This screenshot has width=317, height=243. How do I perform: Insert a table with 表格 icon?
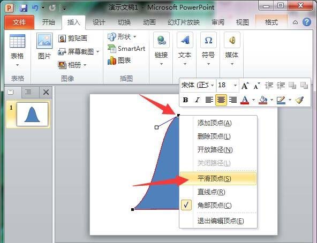[x=17, y=41]
